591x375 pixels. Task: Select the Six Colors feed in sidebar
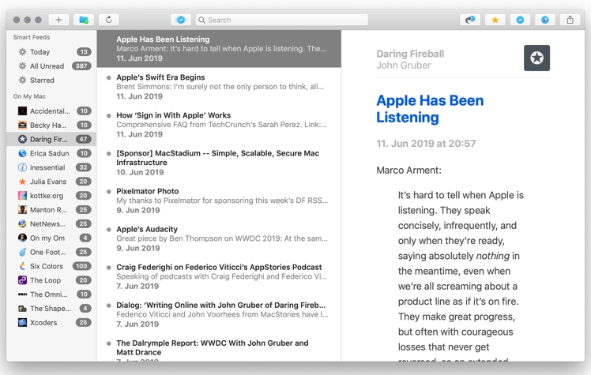click(x=46, y=266)
